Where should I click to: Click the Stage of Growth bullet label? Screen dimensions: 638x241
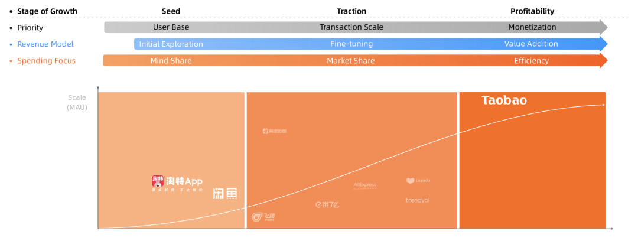(47, 11)
